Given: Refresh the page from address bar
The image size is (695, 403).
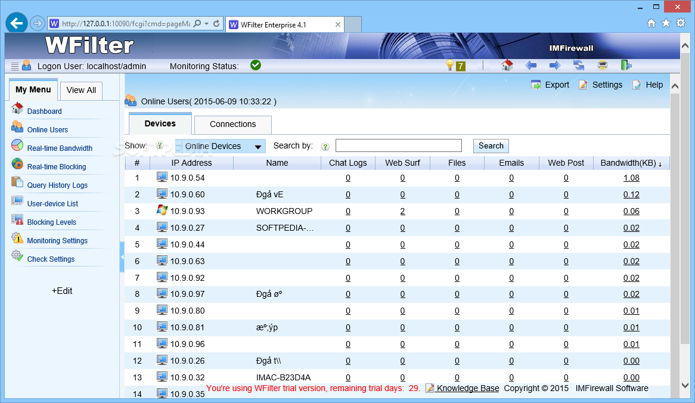Looking at the screenshot, I should pos(216,23).
